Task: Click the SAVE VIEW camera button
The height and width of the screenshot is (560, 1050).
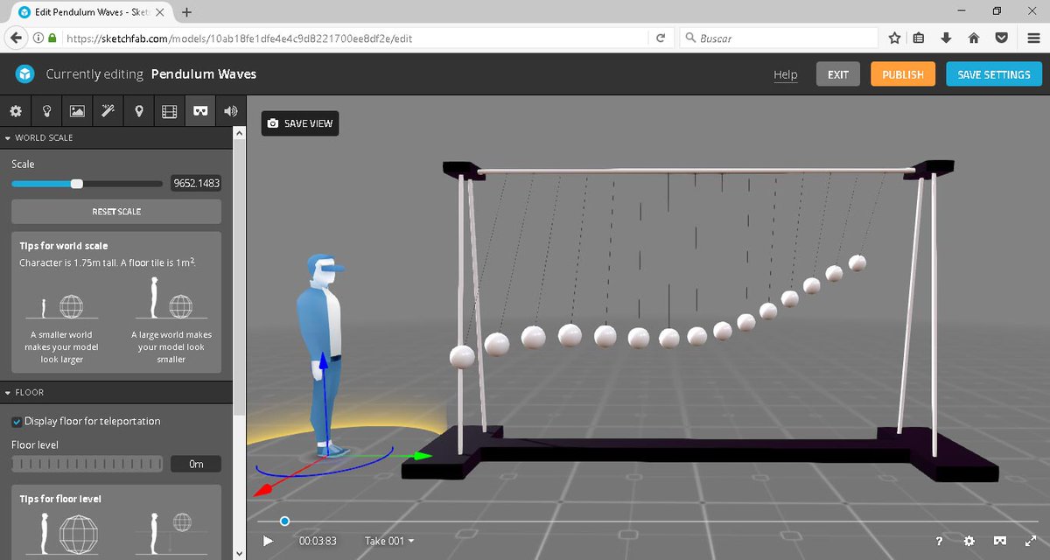Action: click(x=300, y=123)
